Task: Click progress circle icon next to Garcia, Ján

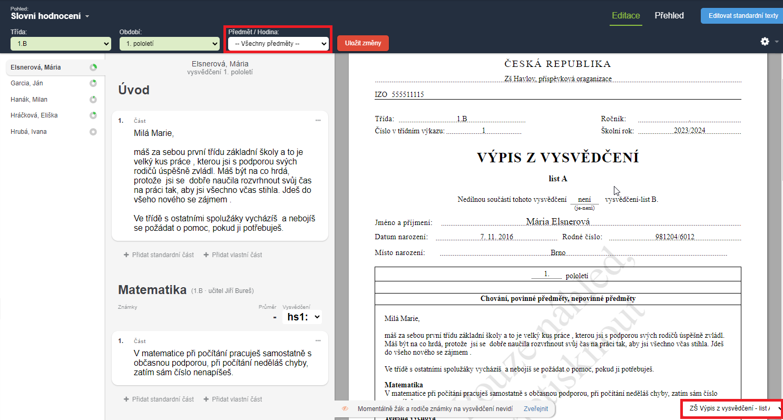Action: (x=93, y=83)
